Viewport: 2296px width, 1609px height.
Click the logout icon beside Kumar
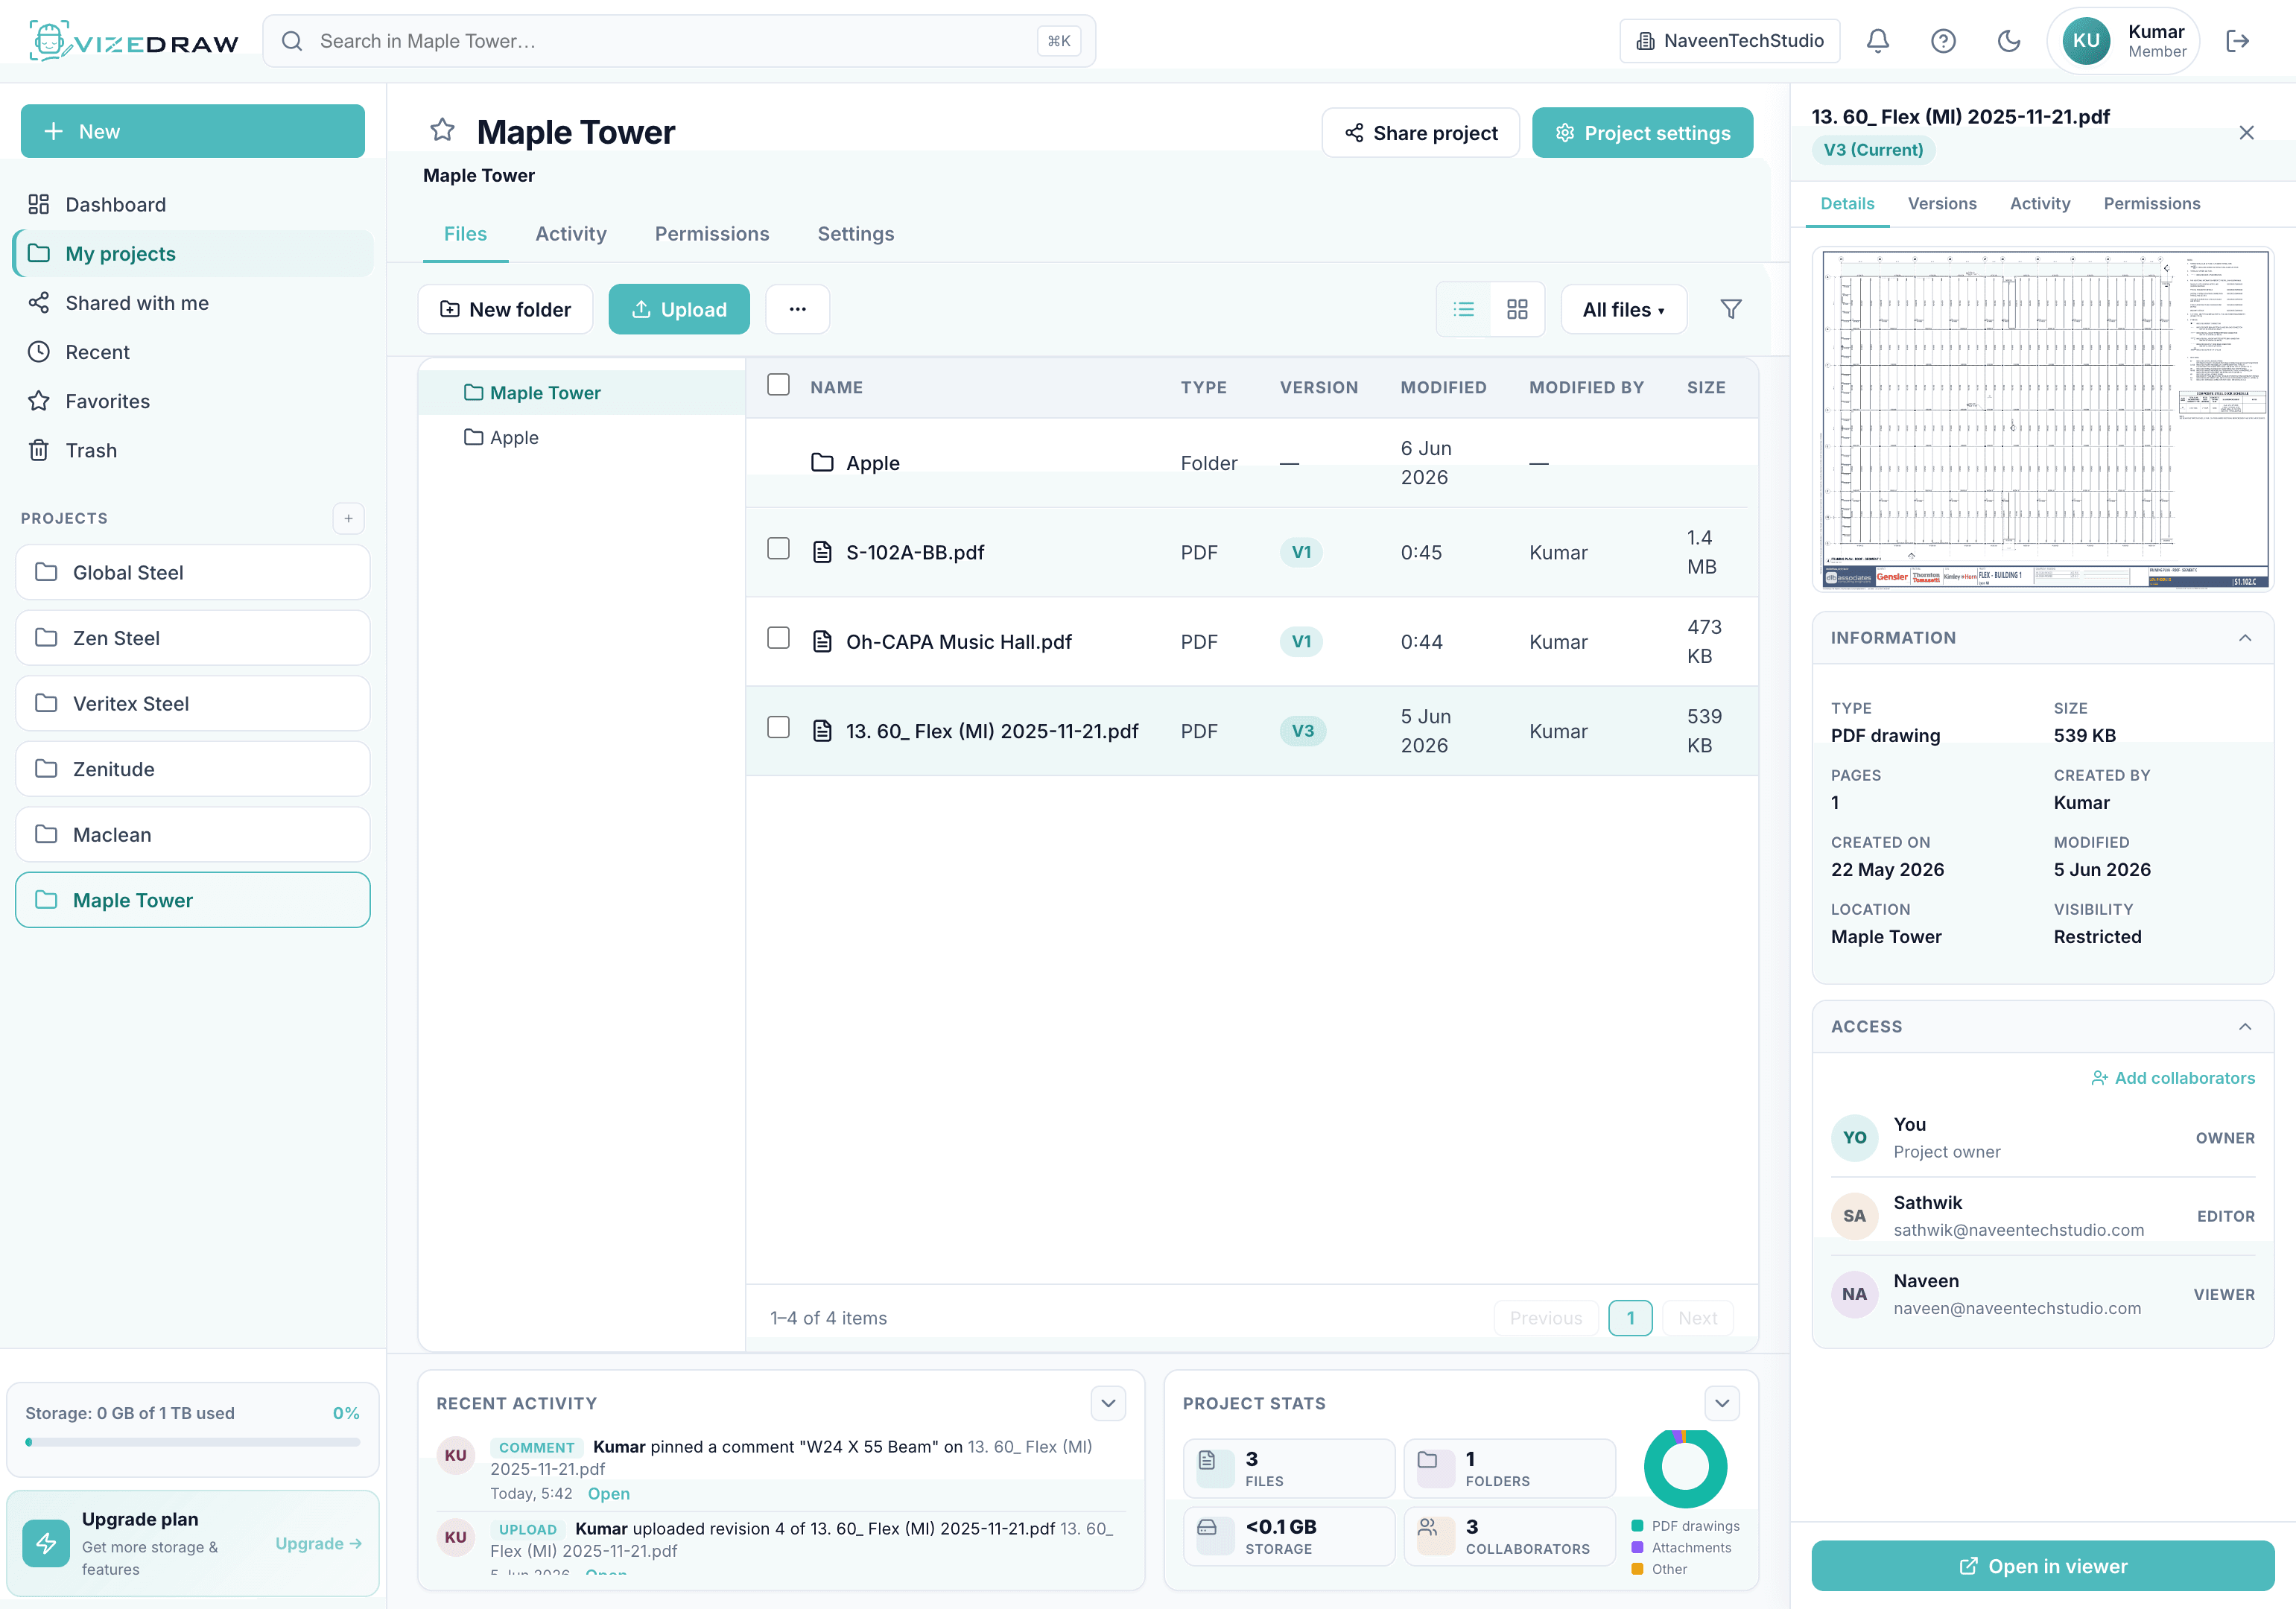click(2237, 41)
